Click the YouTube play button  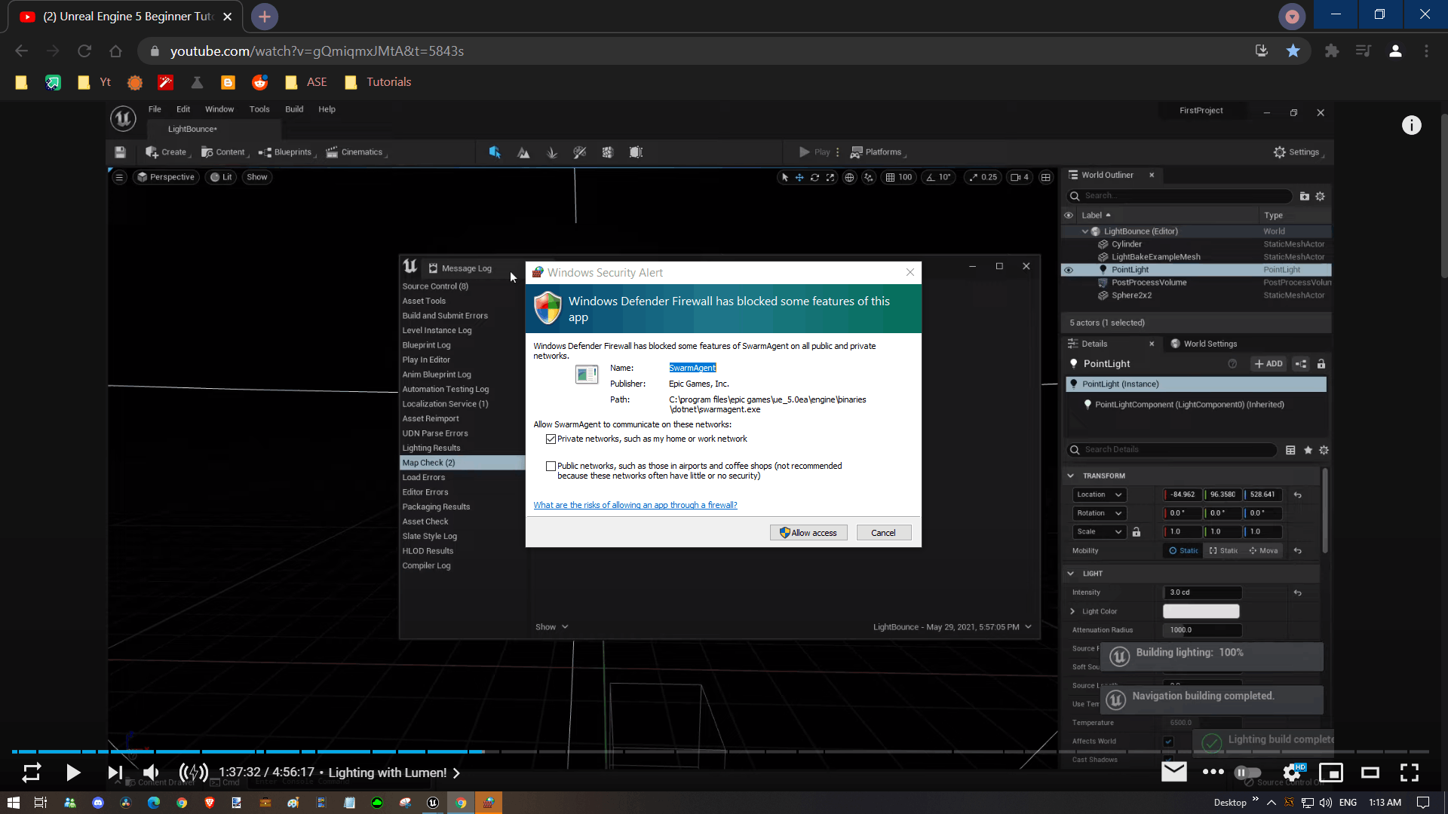(73, 773)
